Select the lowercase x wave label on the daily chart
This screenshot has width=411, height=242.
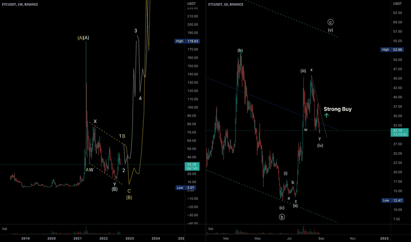pos(311,70)
